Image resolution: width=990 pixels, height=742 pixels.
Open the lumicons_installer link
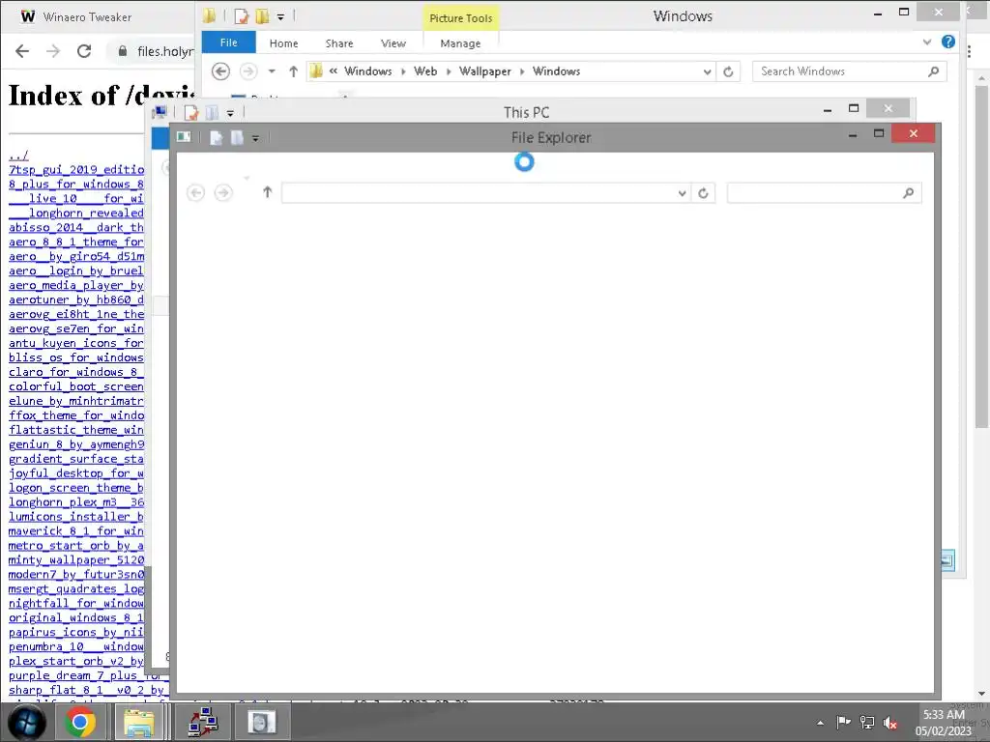(x=76, y=517)
